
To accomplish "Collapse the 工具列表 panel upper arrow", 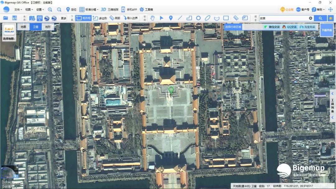I will tap(332, 94).
